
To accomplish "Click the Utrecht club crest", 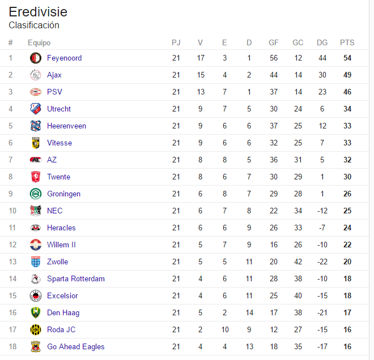I will (x=36, y=109).
